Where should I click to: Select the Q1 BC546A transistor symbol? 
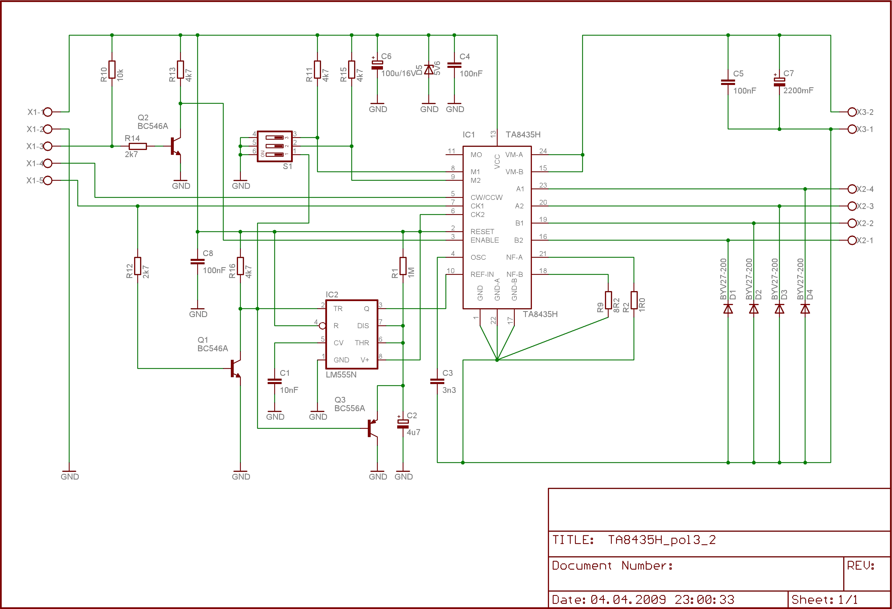[x=235, y=369]
